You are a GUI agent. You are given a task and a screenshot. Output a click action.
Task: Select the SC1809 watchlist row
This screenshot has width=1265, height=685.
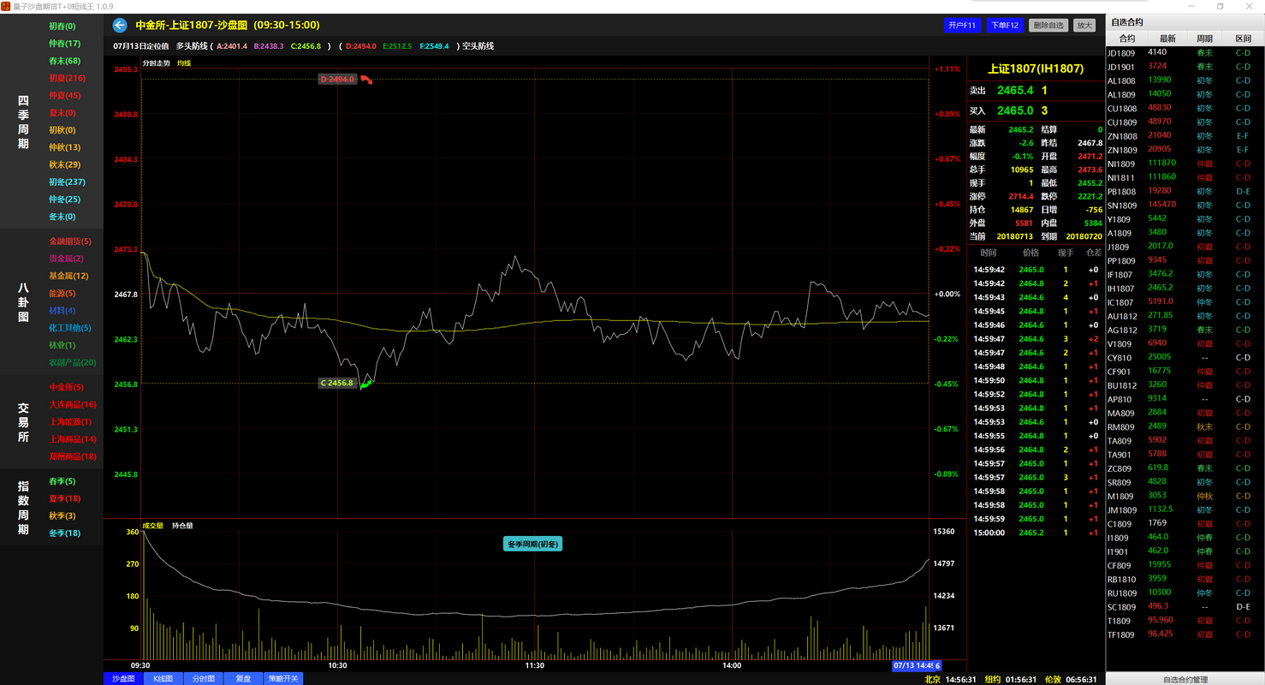point(1185,607)
